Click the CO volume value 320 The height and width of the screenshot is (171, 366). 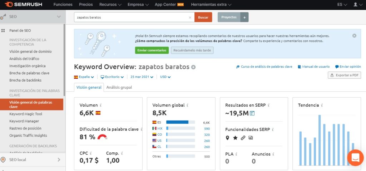click(x=207, y=135)
